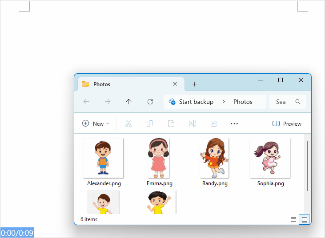Click the Search input box
The height and width of the screenshot is (238, 325).
(288, 102)
